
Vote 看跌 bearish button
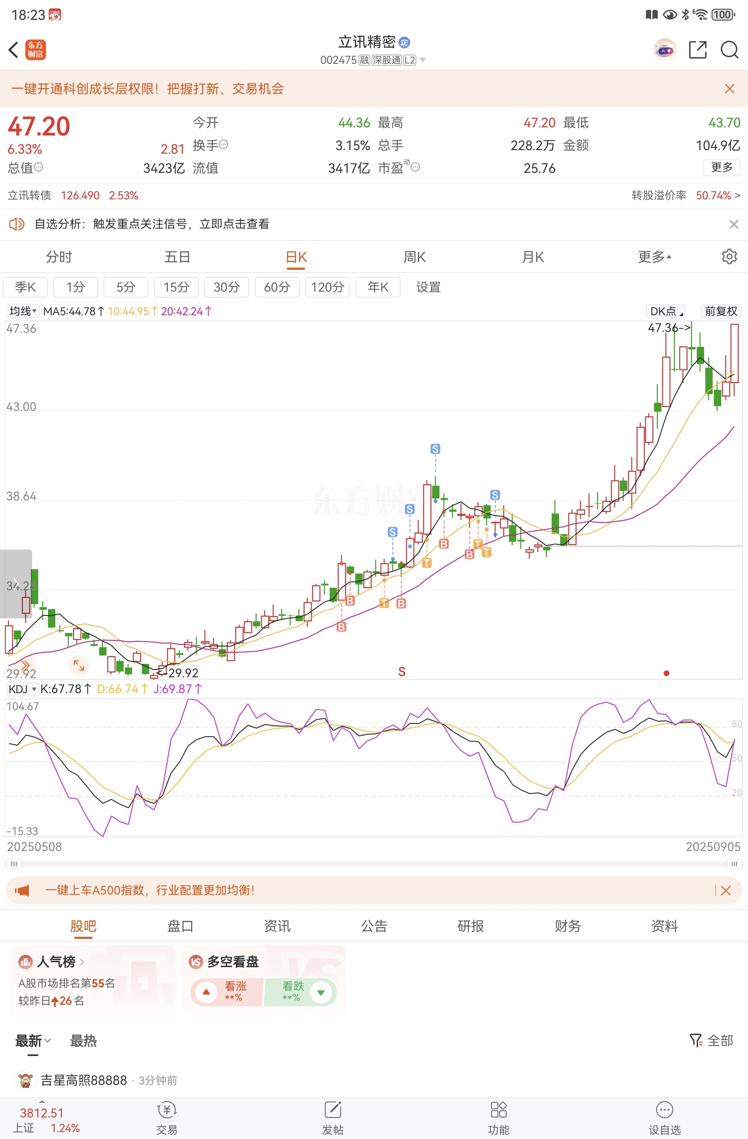300,992
